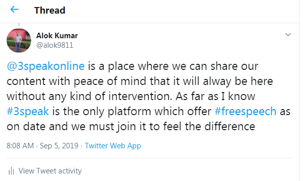This screenshot has height=181, width=305.
Task: Open the #3speak hashtag
Action: 28,111
